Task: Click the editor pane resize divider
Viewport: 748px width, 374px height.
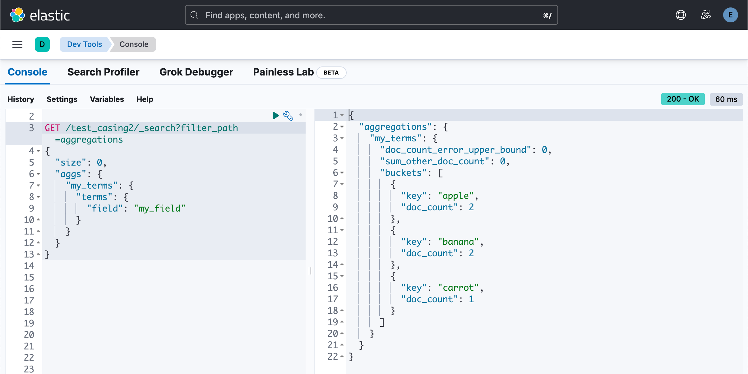Action: tap(310, 271)
